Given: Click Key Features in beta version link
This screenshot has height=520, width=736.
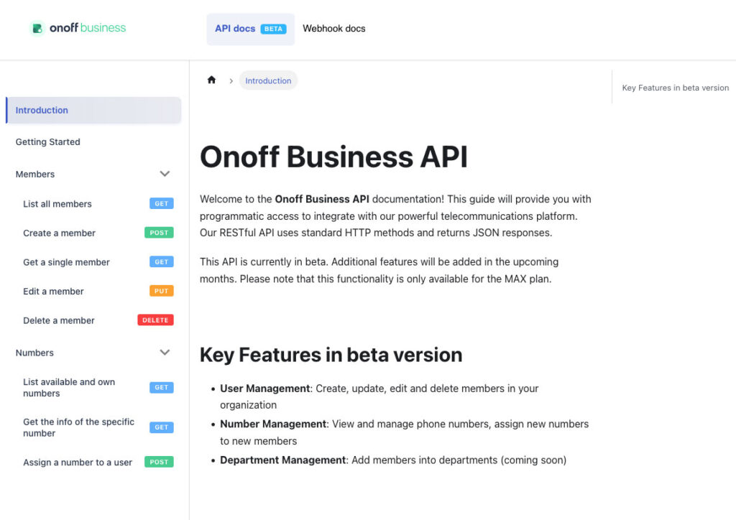Looking at the screenshot, I should point(675,87).
